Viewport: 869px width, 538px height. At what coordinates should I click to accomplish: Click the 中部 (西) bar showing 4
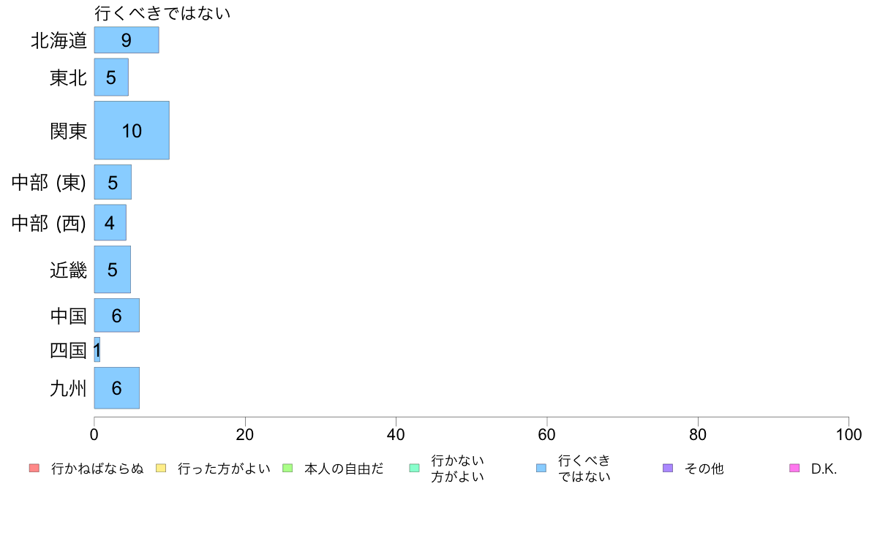[110, 223]
